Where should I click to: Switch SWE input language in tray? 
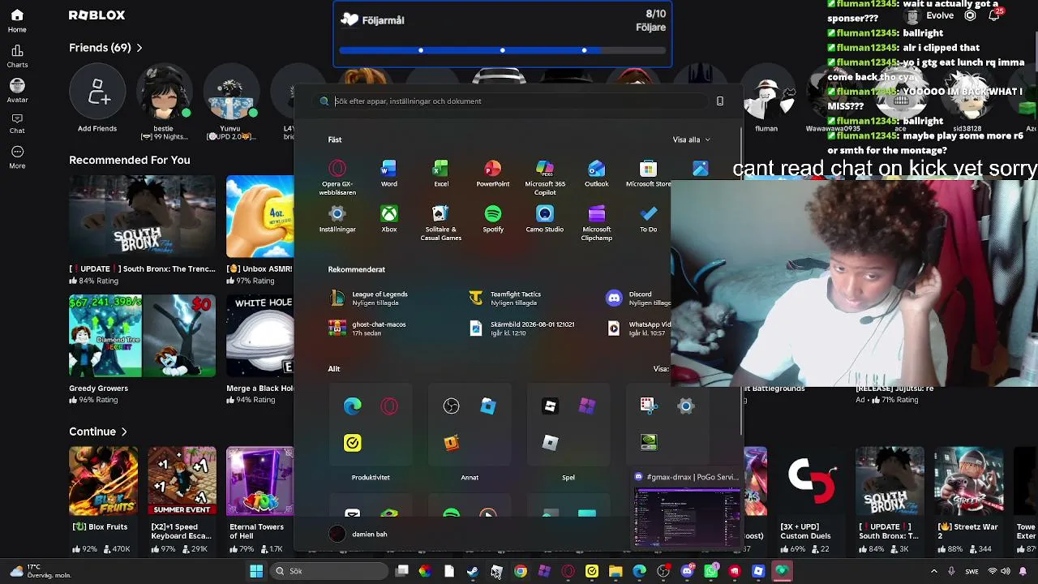pos(972,571)
